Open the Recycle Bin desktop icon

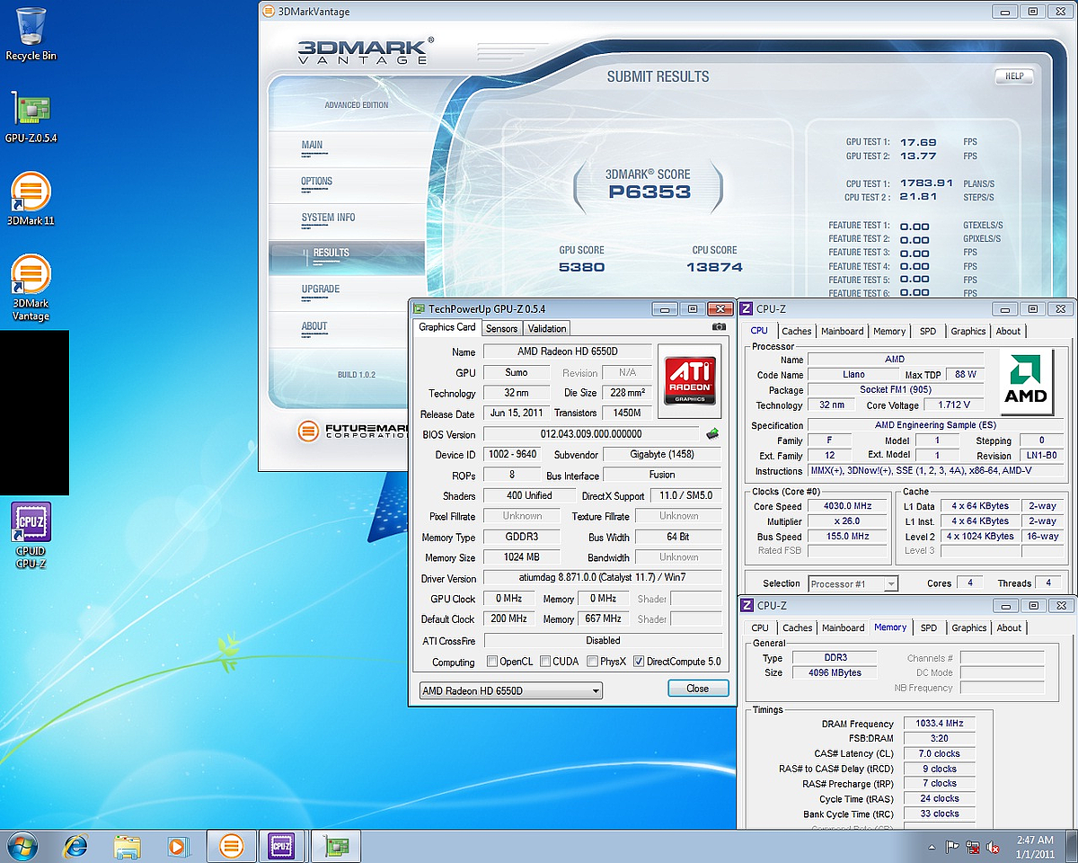tap(31, 34)
